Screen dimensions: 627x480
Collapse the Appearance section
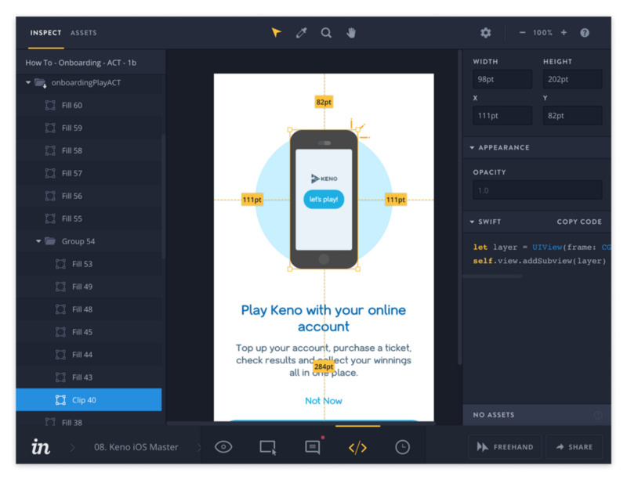coord(473,147)
